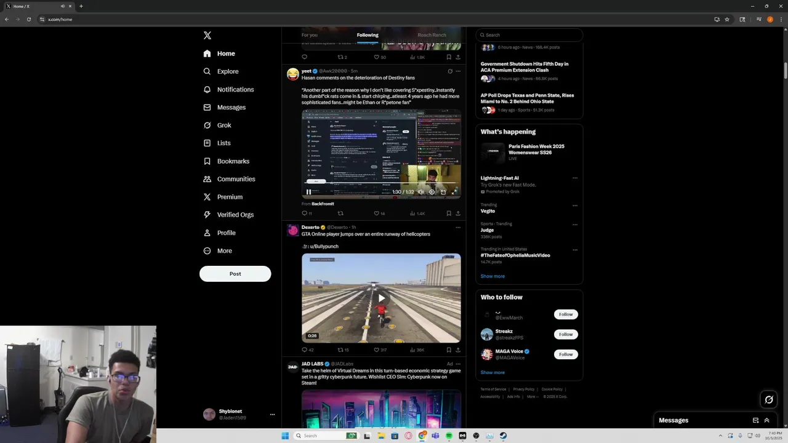
Task: Reply to Dexerto's post with 42 replies
Action: pyautogui.click(x=307, y=350)
